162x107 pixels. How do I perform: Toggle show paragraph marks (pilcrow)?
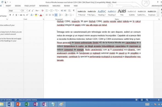74,10
